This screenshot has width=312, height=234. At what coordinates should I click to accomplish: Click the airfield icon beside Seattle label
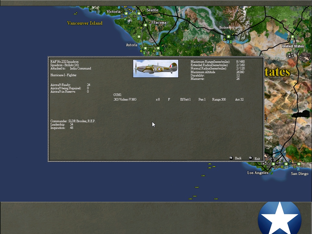pyautogui.click(x=143, y=11)
